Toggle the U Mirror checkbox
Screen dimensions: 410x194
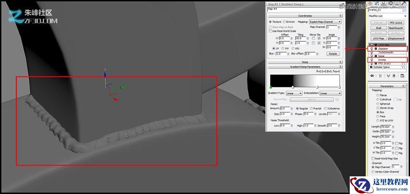point(313,38)
